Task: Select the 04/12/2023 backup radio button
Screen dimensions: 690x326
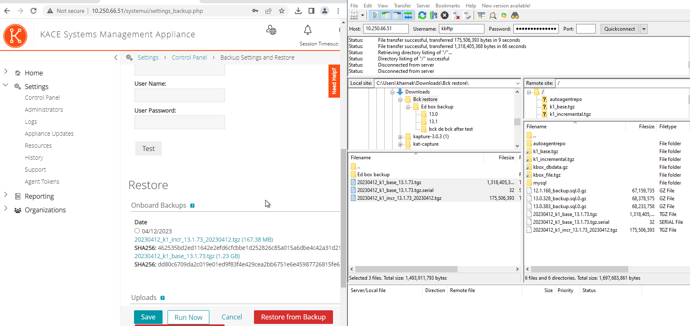Action: [137, 231]
